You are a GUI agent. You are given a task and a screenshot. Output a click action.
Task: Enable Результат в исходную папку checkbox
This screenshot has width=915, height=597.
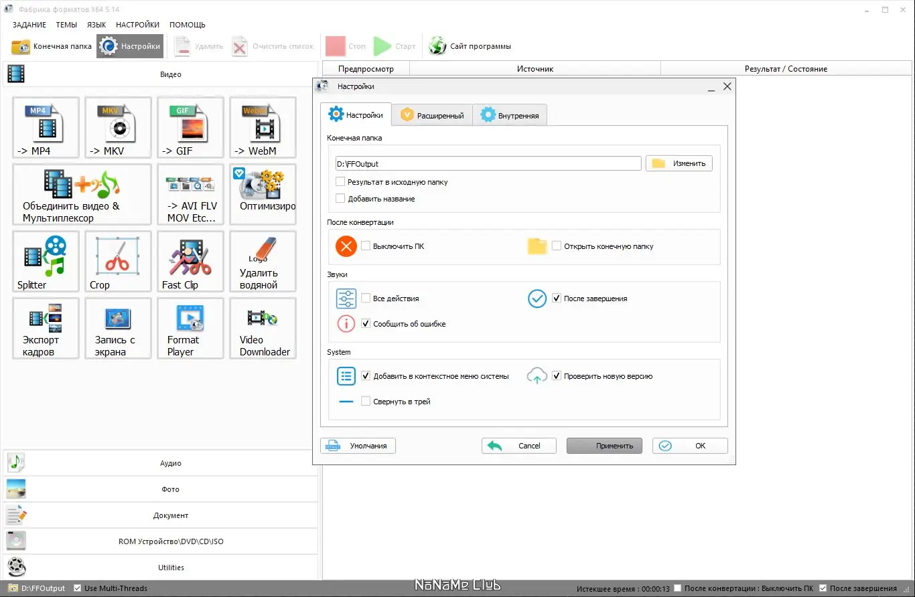pyautogui.click(x=340, y=182)
